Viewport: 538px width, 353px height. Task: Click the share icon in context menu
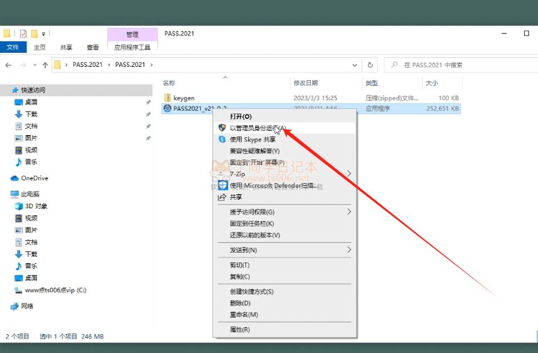tap(222, 197)
